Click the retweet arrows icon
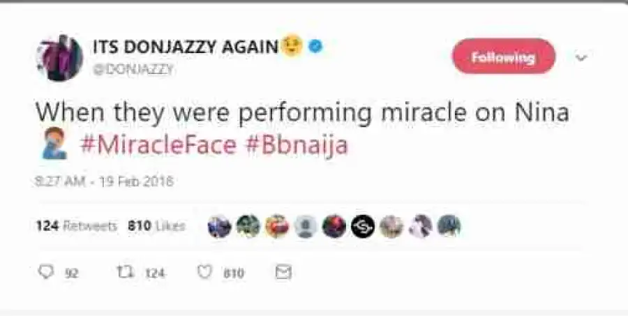Image resolution: width=628 pixels, height=316 pixels. pos(126,272)
